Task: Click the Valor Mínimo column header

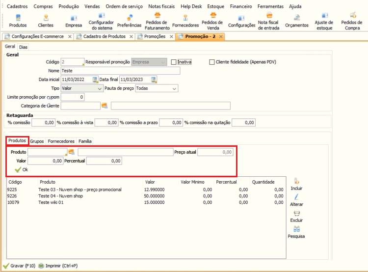Action: point(192,182)
